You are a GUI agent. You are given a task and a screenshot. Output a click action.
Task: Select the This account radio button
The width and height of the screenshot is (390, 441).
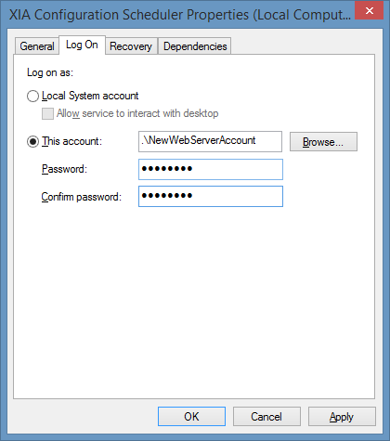32,142
